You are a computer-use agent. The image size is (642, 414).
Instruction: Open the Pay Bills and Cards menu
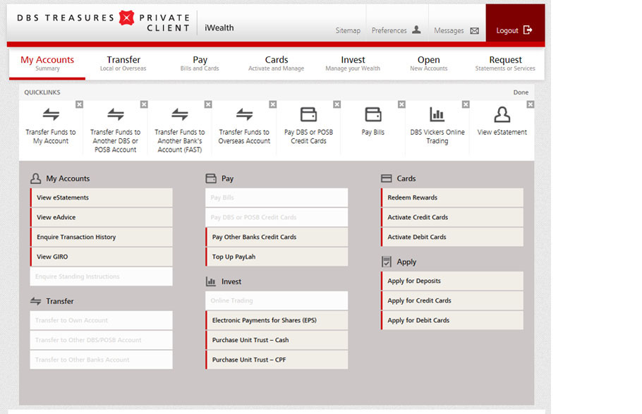pyautogui.click(x=200, y=63)
